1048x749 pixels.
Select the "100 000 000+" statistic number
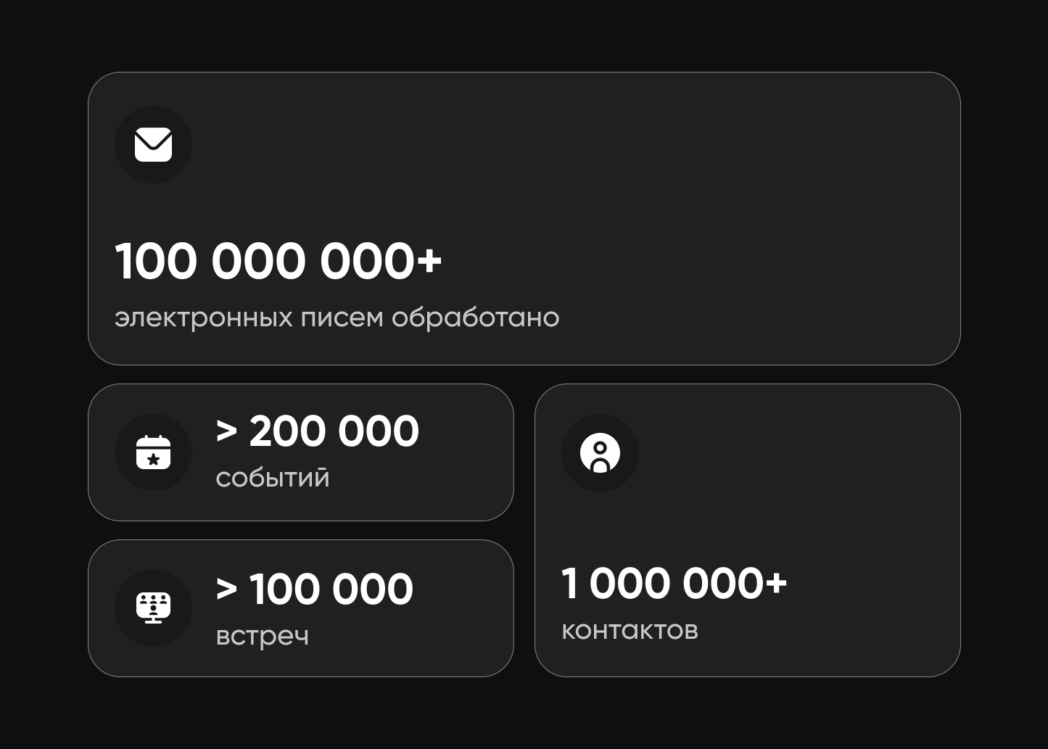click(278, 261)
